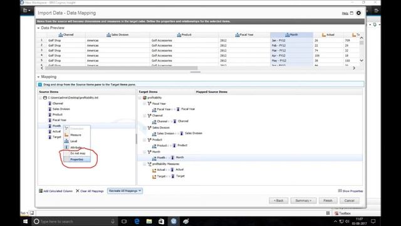Collapse the Channel dimension node
Screen dimensions: 401x226
[x=145, y=116]
